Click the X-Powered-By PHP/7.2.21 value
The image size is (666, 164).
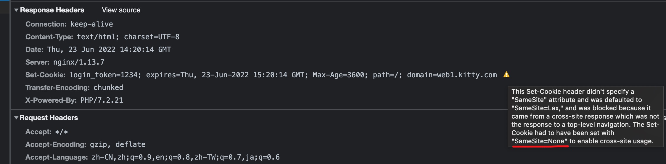102,100
